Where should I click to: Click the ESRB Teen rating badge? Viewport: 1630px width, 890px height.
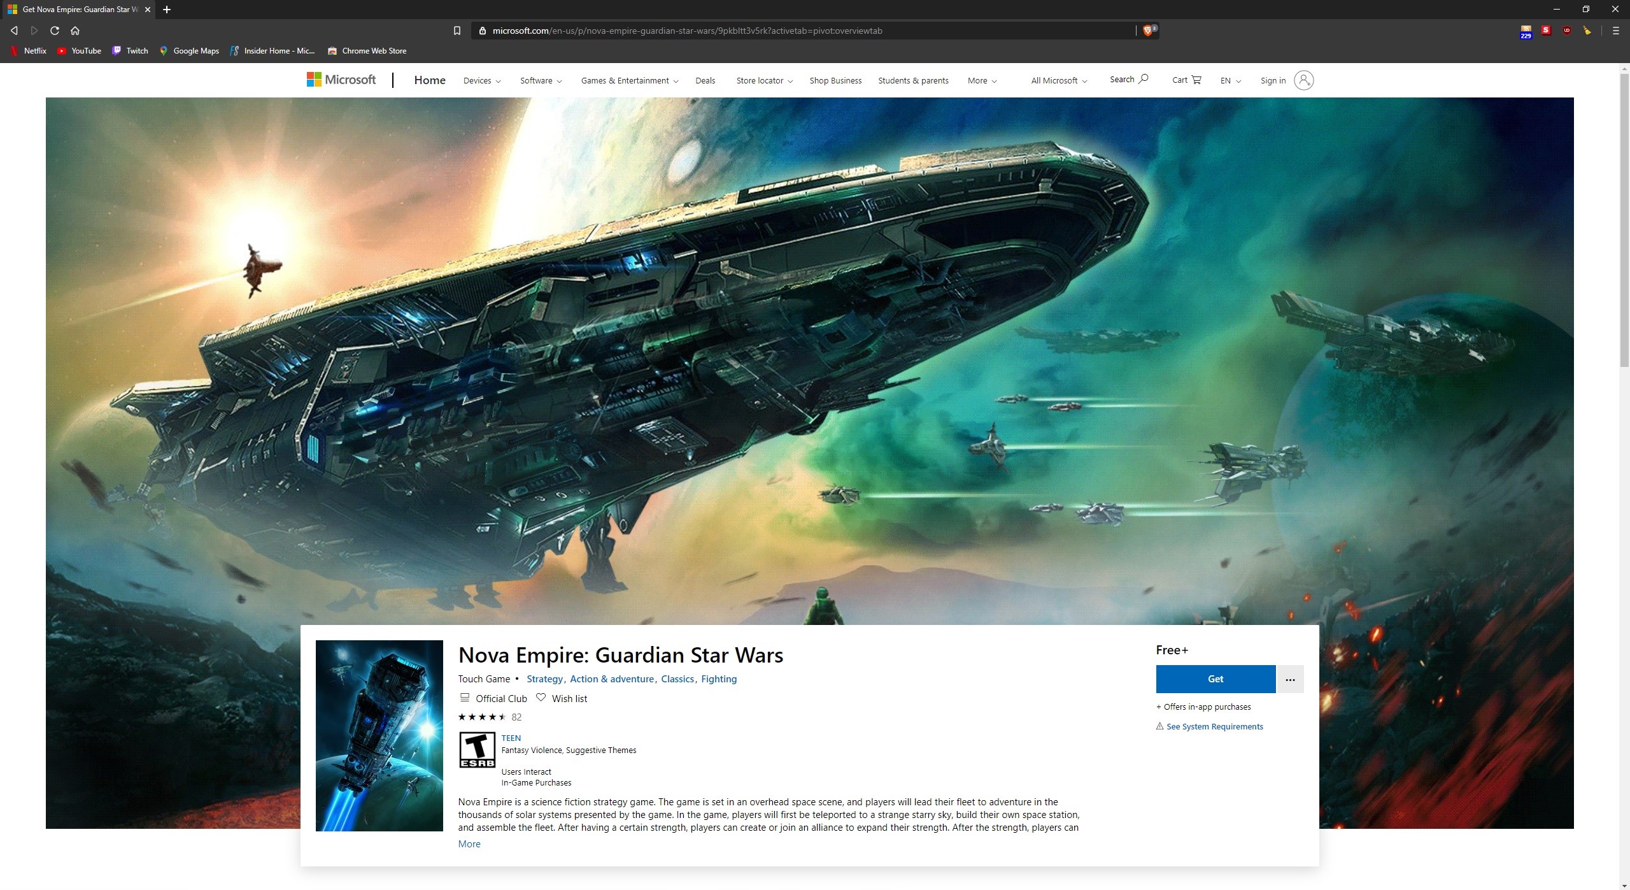coord(478,750)
